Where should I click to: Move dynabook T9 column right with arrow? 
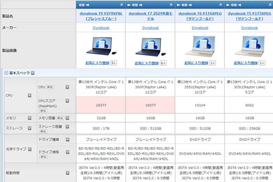click(x=87, y=5)
